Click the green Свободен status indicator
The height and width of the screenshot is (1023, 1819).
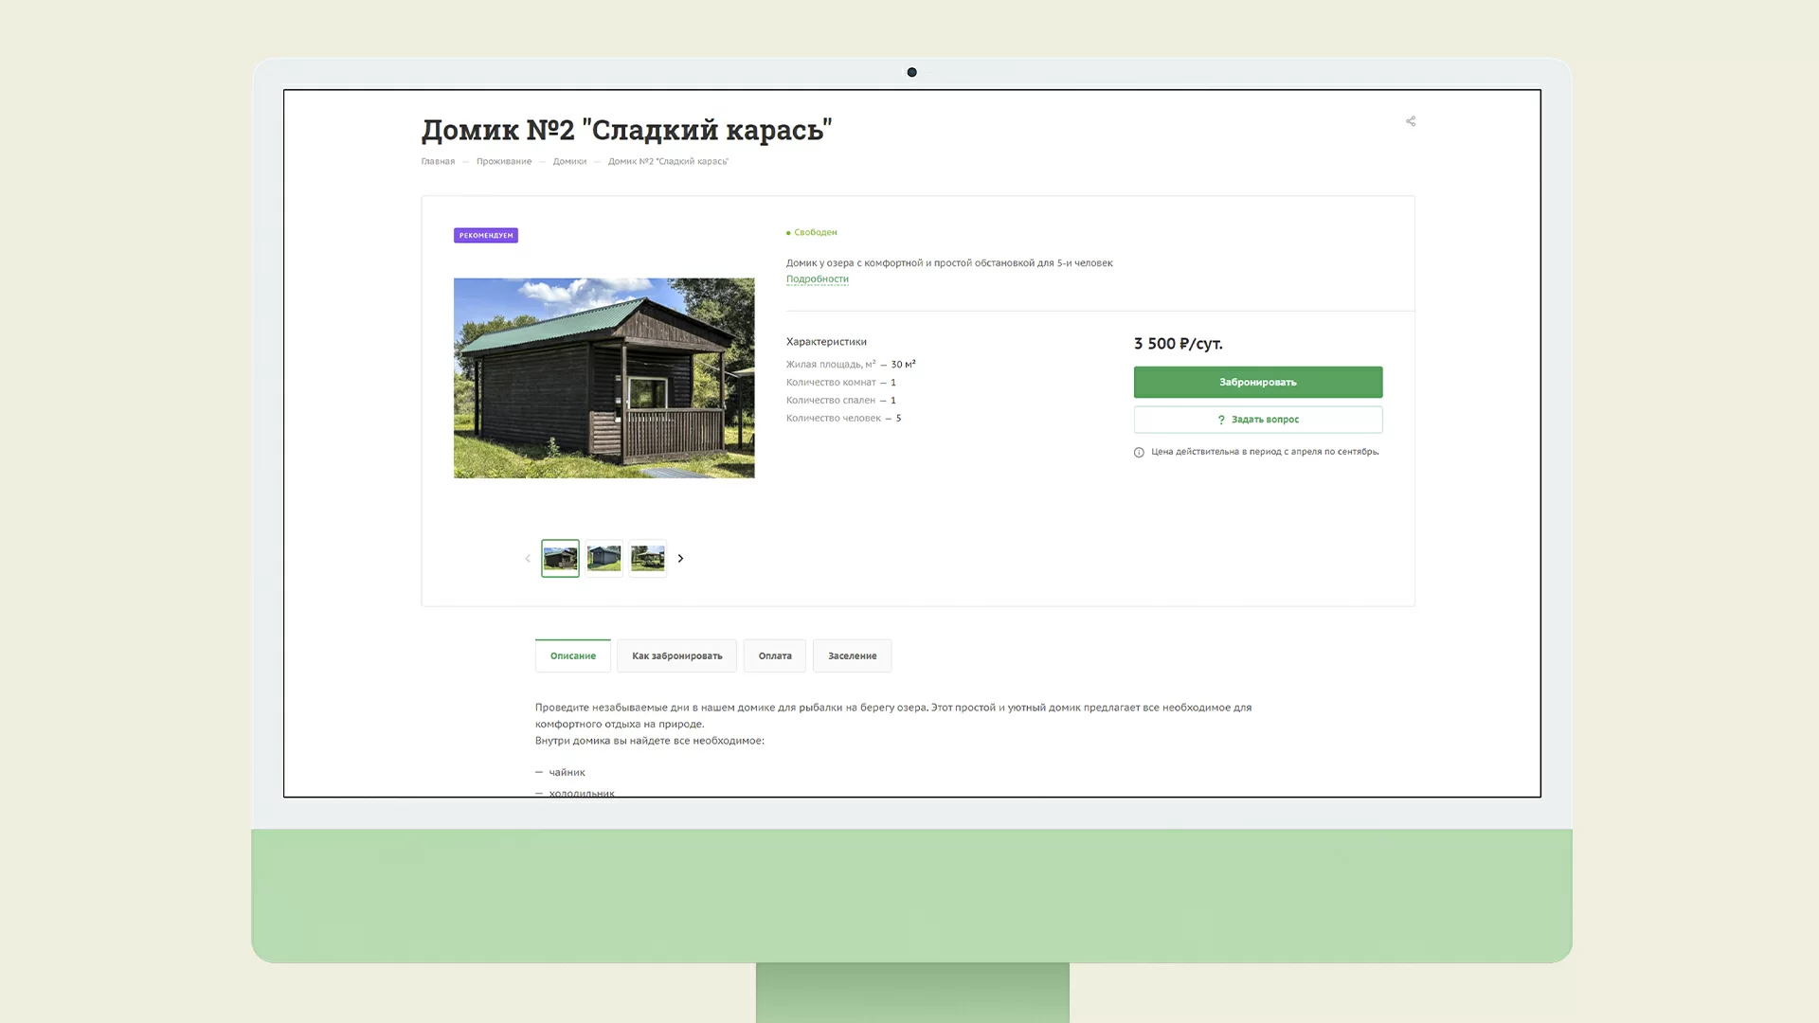[812, 233]
